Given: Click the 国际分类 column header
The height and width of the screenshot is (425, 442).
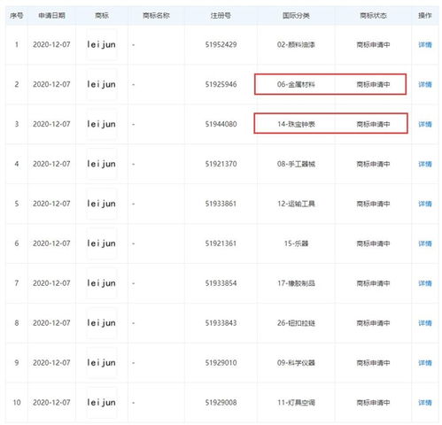Looking at the screenshot, I should 296,16.
